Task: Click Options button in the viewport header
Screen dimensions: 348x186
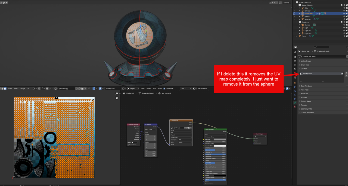Action: click(287, 3)
